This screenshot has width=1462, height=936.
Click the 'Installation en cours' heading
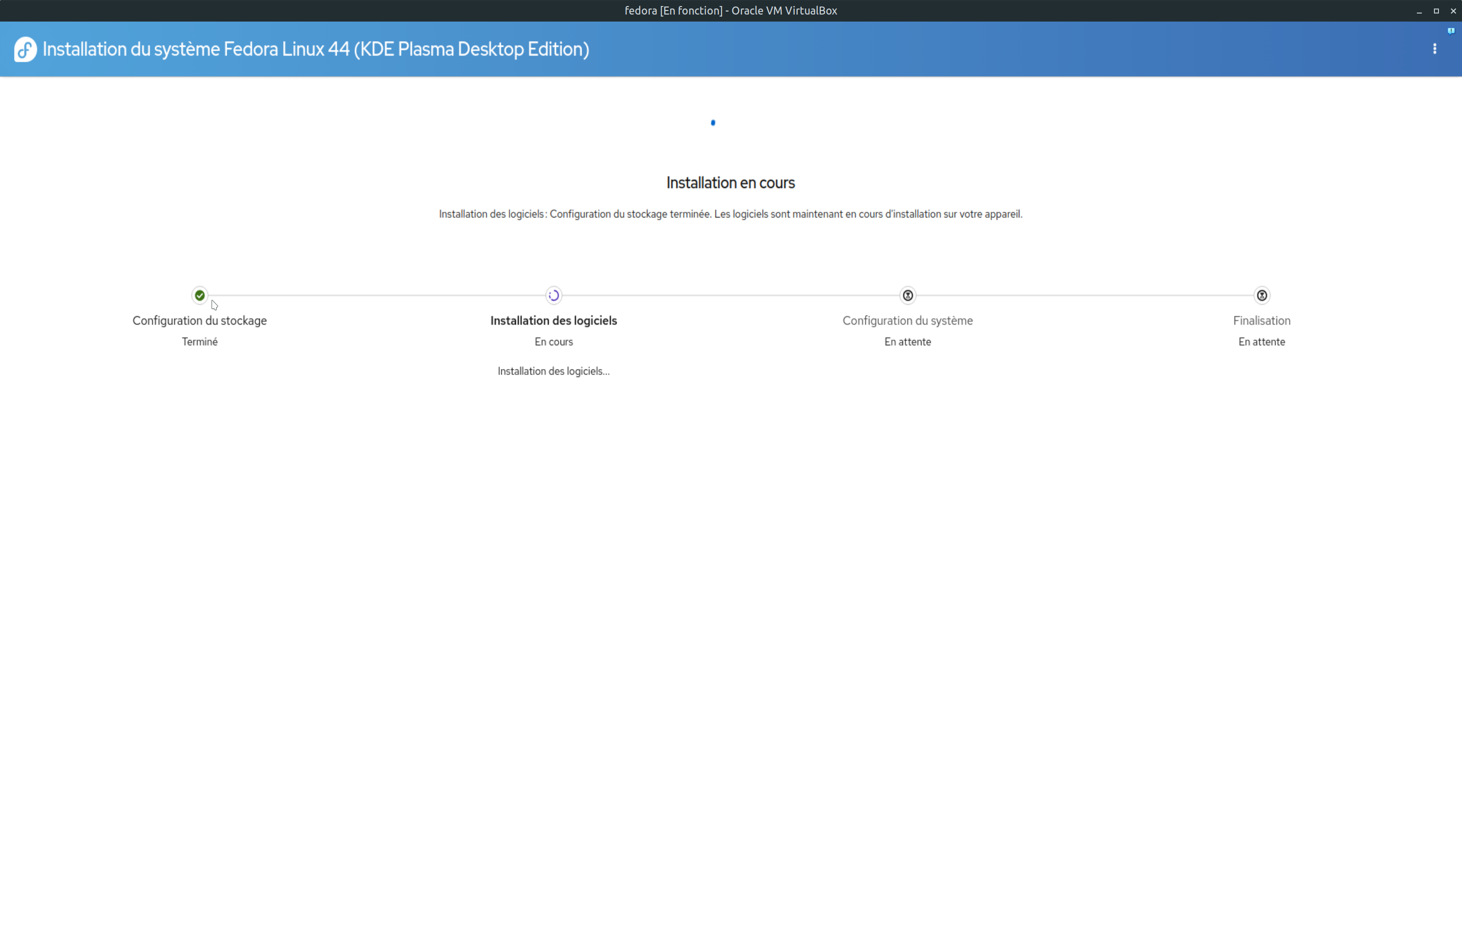point(730,182)
